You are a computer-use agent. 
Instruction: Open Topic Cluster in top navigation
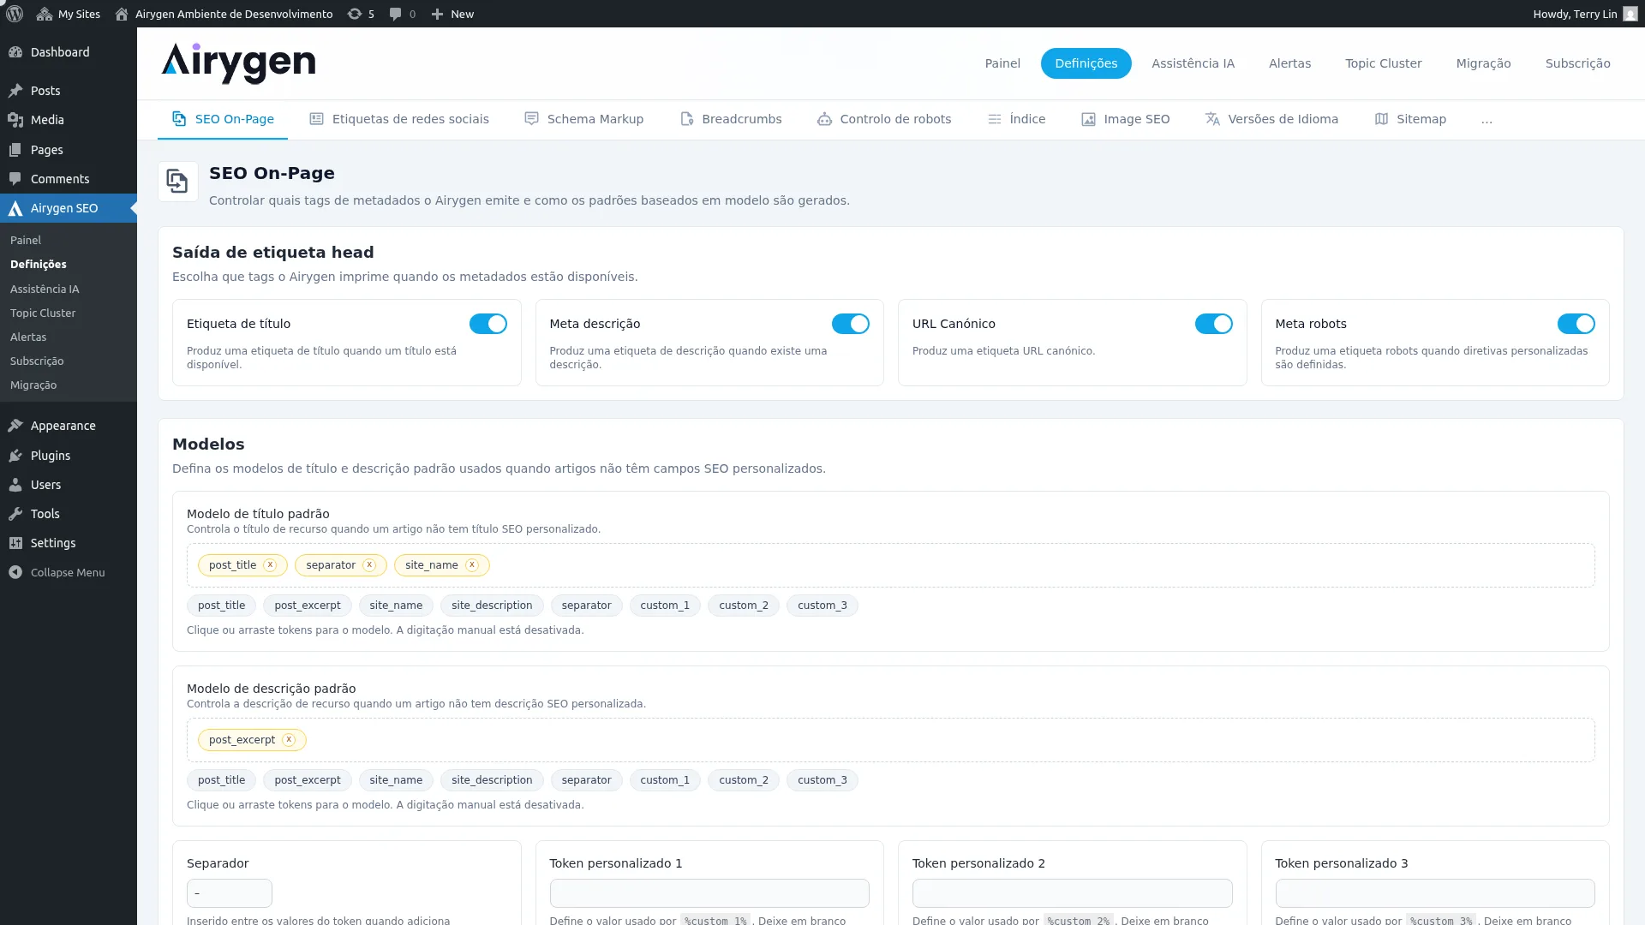tap(1384, 63)
